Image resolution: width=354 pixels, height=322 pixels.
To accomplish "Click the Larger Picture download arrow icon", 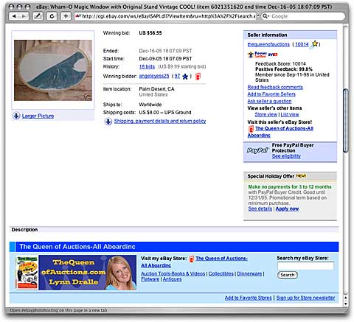I will 16,116.
